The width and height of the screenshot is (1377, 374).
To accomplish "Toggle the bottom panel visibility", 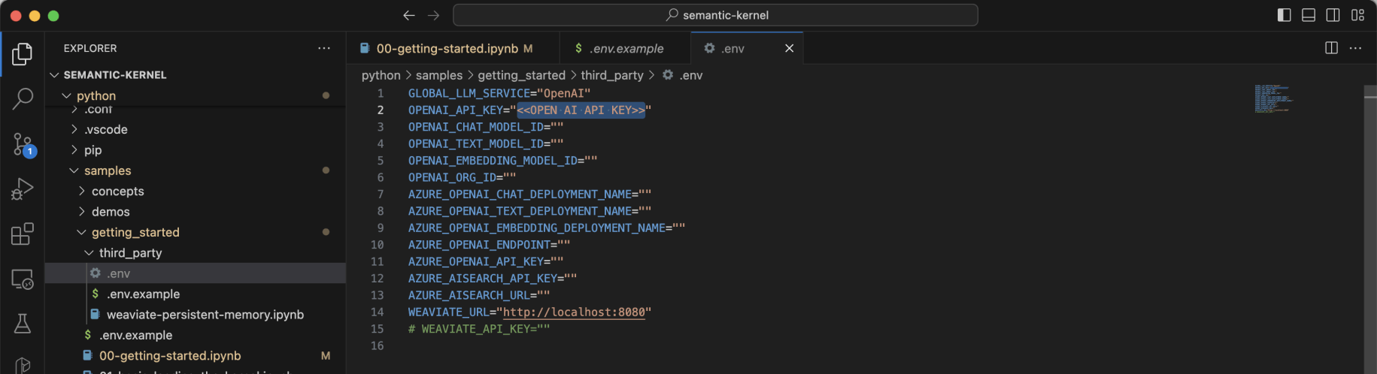I will click(x=1309, y=15).
